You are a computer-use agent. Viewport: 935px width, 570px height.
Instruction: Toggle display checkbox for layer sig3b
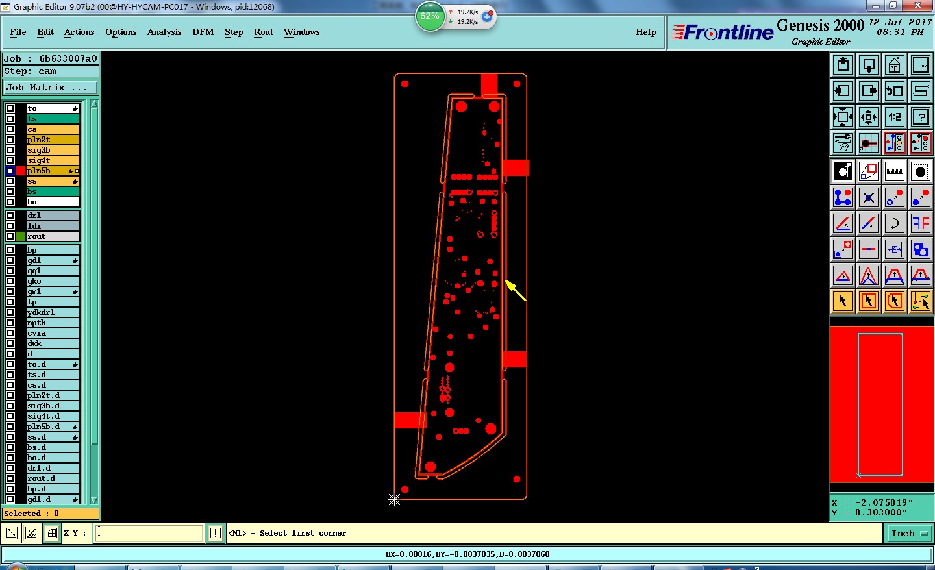pos(10,150)
